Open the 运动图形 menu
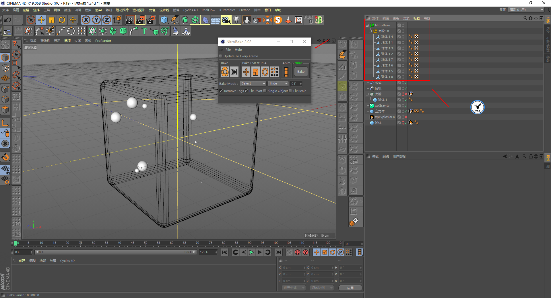Screen dimensions: 551x298 (139, 10)
